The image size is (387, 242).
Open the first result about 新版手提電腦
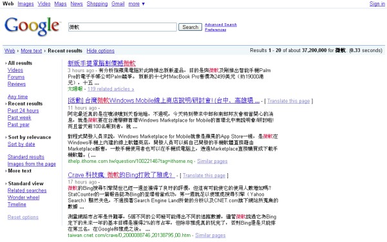pyautogui.click(x=102, y=63)
